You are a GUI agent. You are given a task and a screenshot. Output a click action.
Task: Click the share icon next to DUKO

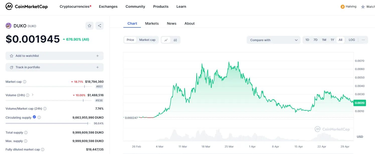click(100, 26)
